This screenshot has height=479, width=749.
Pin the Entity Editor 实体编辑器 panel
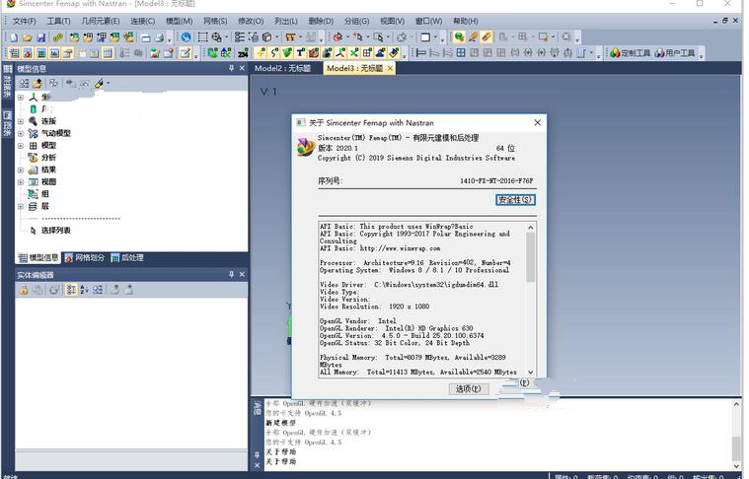tap(231, 274)
